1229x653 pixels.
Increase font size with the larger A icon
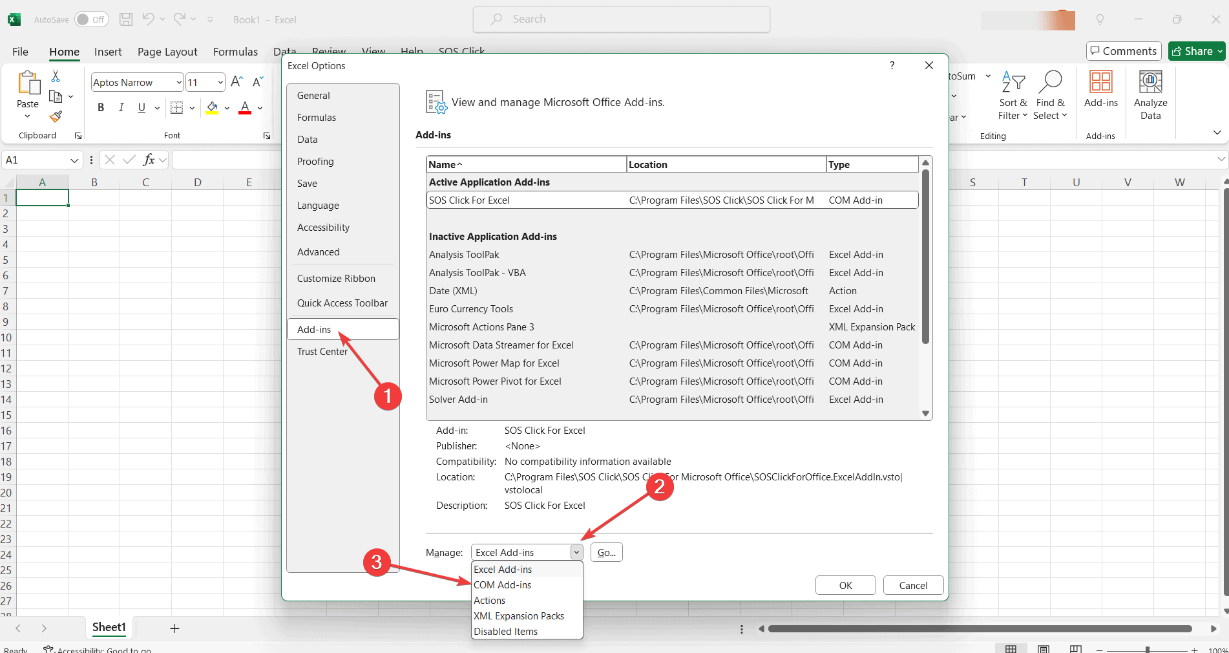coord(236,82)
